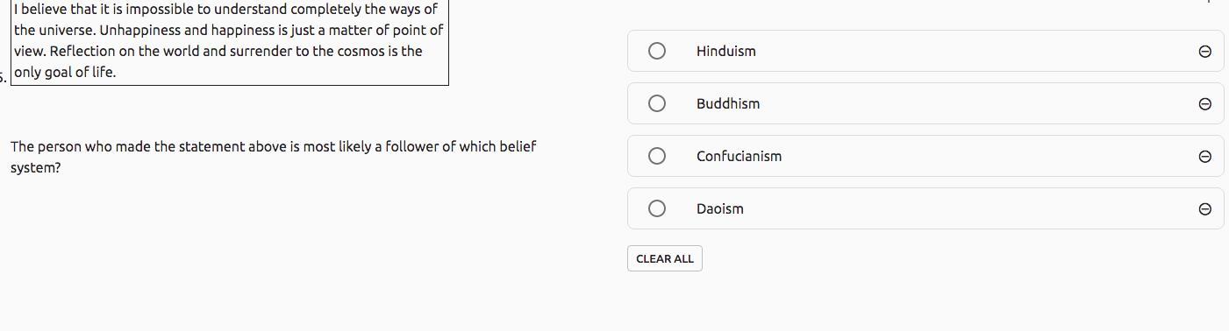Click inside the boxed quotation passage
The height and width of the screenshot is (331, 1229).
tap(230, 42)
